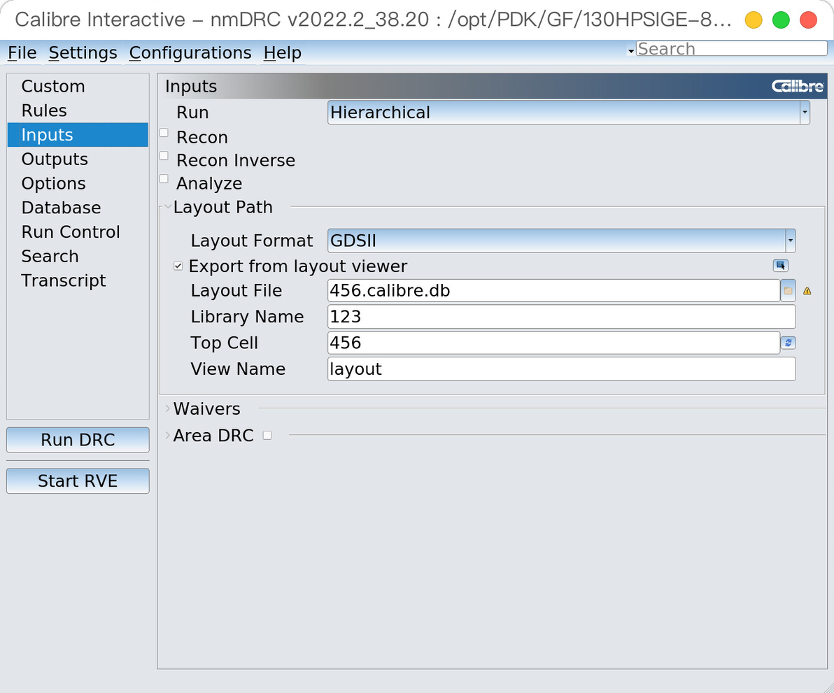Open the File menu

pos(22,52)
